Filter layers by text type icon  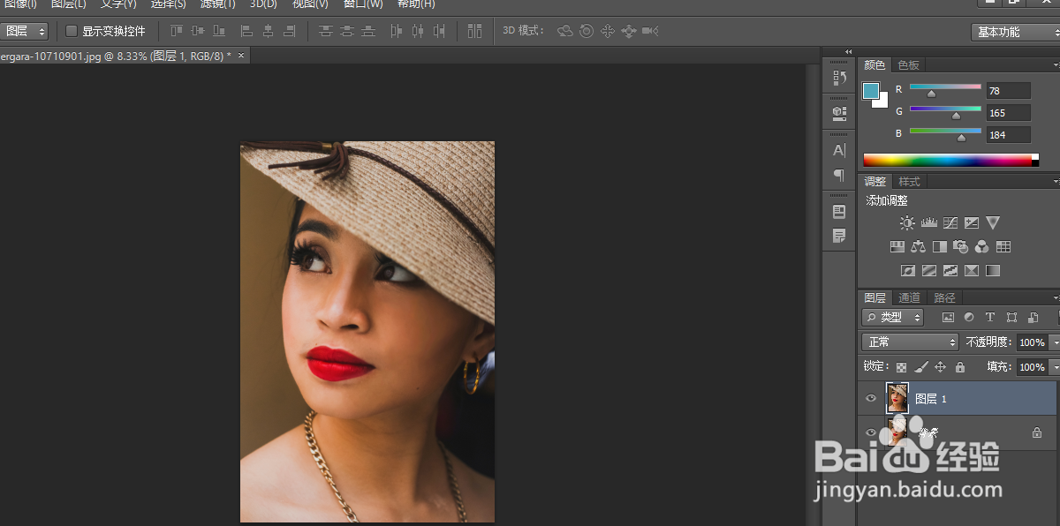[990, 318]
